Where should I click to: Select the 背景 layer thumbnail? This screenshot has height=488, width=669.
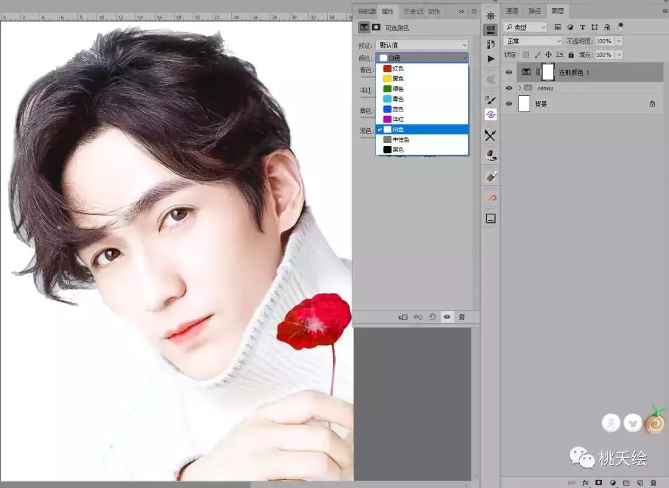[524, 103]
